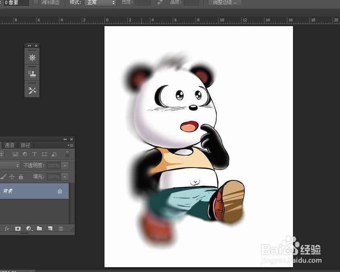The width and height of the screenshot is (340, 272).
Task: Click the layers panel vertical scrollbar
Action: pyautogui.click(x=72, y=203)
